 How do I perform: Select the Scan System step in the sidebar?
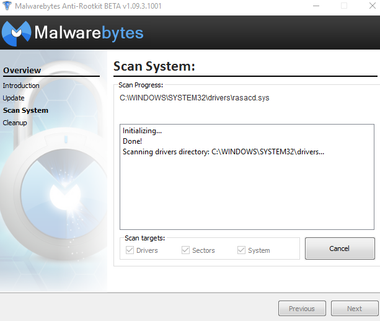pyautogui.click(x=25, y=110)
